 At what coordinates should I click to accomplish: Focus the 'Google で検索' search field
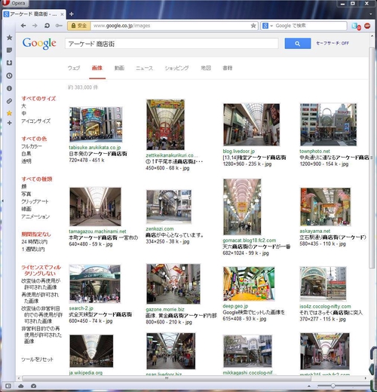coord(310,26)
